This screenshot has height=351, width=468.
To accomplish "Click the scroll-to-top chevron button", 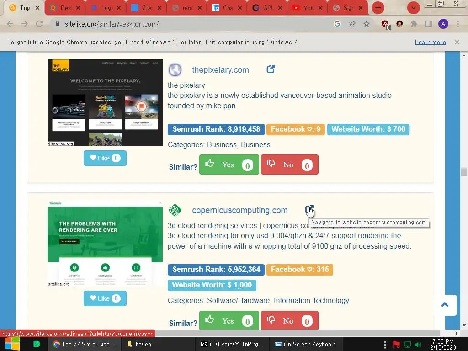I will (445, 305).
